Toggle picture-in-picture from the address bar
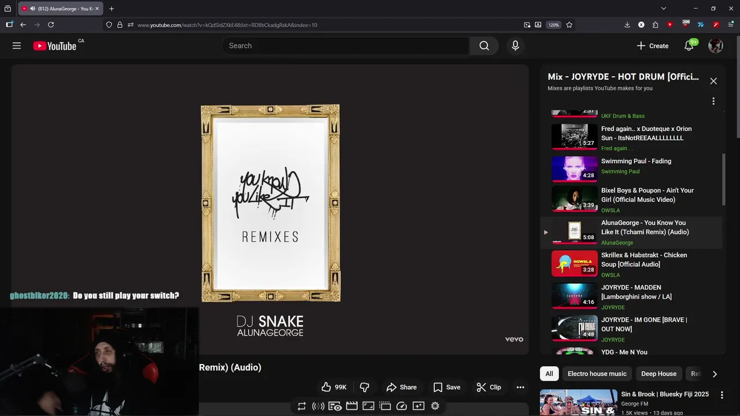The width and height of the screenshot is (740, 416). pyautogui.click(x=527, y=25)
